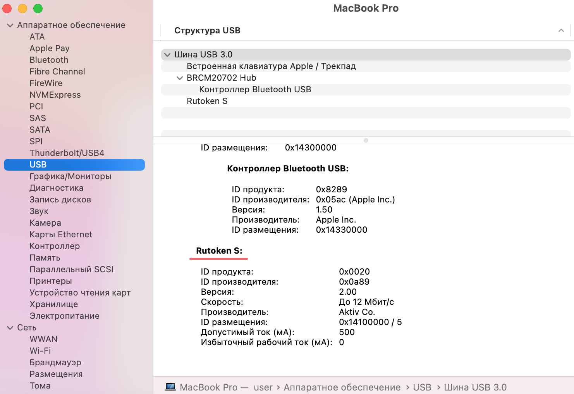This screenshot has height=394, width=574.
Task: Select Принтеры in the sidebar
Action: (x=51, y=281)
